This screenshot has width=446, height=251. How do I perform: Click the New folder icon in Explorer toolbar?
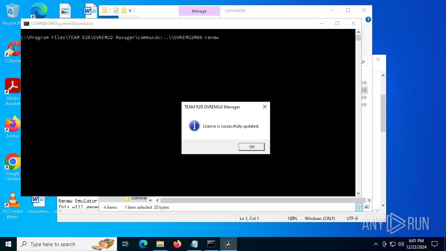pos(124,10)
